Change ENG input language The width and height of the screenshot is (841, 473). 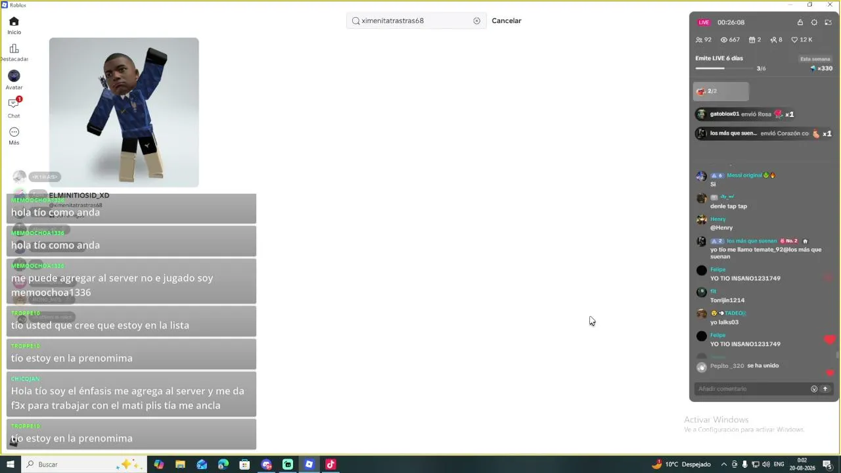pyautogui.click(x=779, y=464)
